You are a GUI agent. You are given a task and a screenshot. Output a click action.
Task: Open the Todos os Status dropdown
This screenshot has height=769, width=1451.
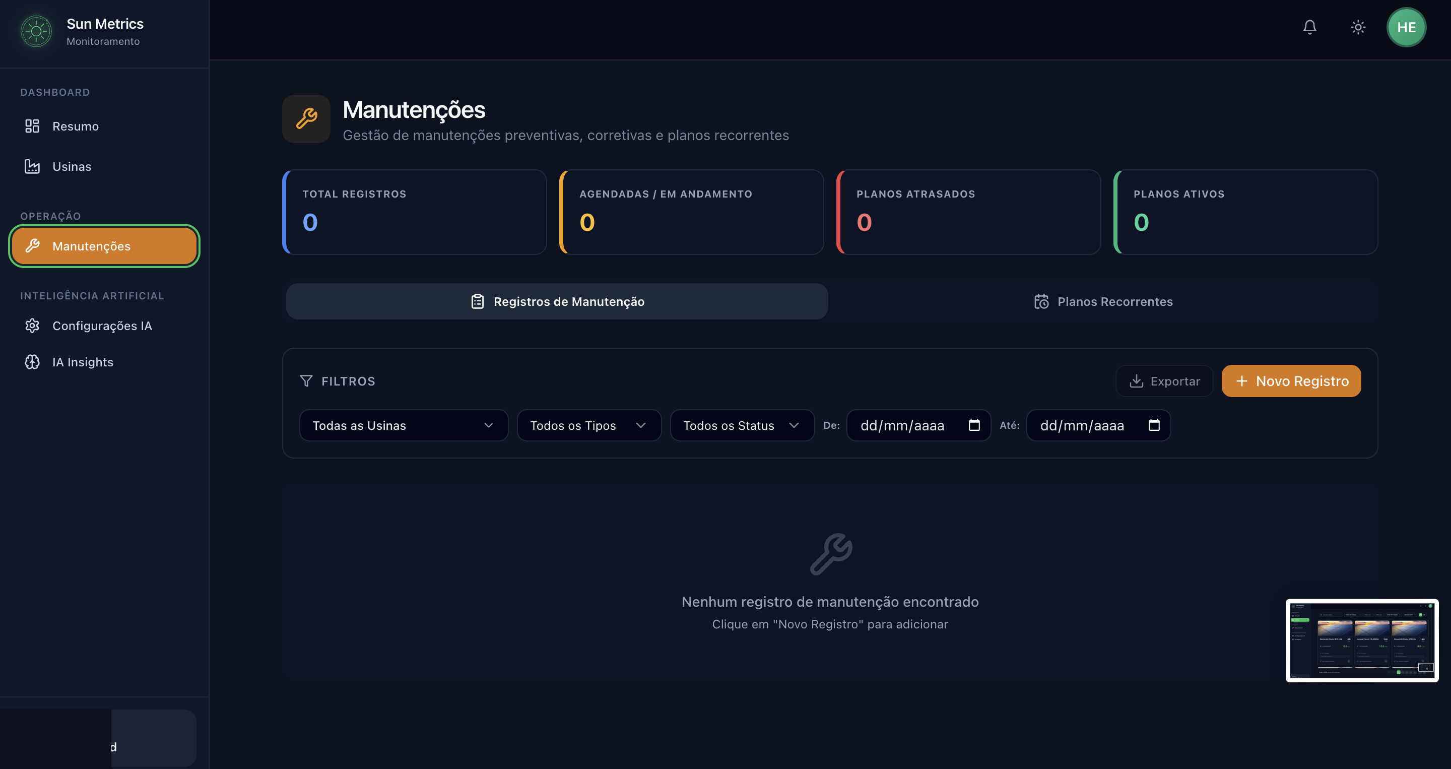741,425
